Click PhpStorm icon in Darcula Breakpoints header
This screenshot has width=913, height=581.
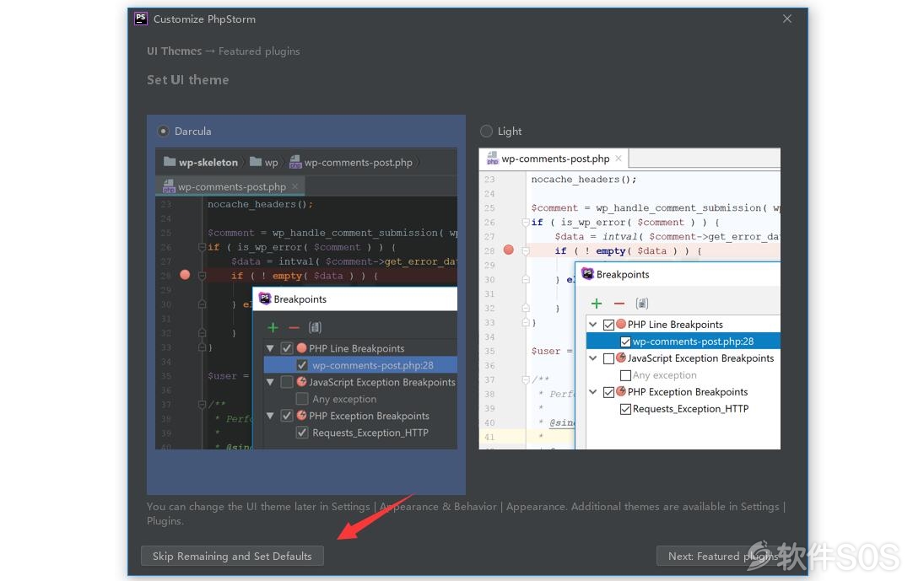coord(265,299)
